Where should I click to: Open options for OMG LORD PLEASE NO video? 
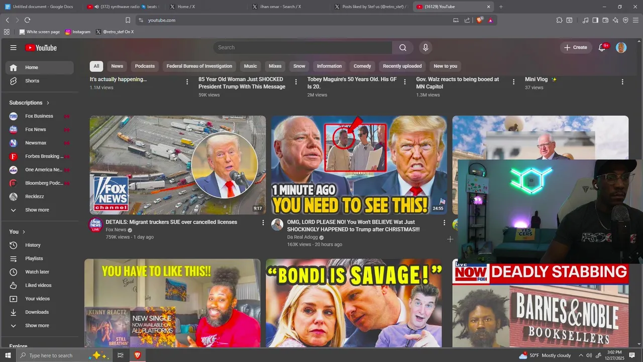(444, 222)
